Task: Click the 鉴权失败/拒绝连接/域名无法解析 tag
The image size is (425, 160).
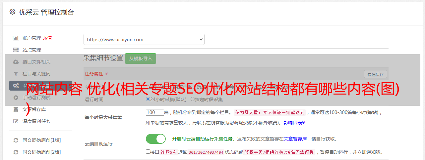Action: click(x=279, y=152)
